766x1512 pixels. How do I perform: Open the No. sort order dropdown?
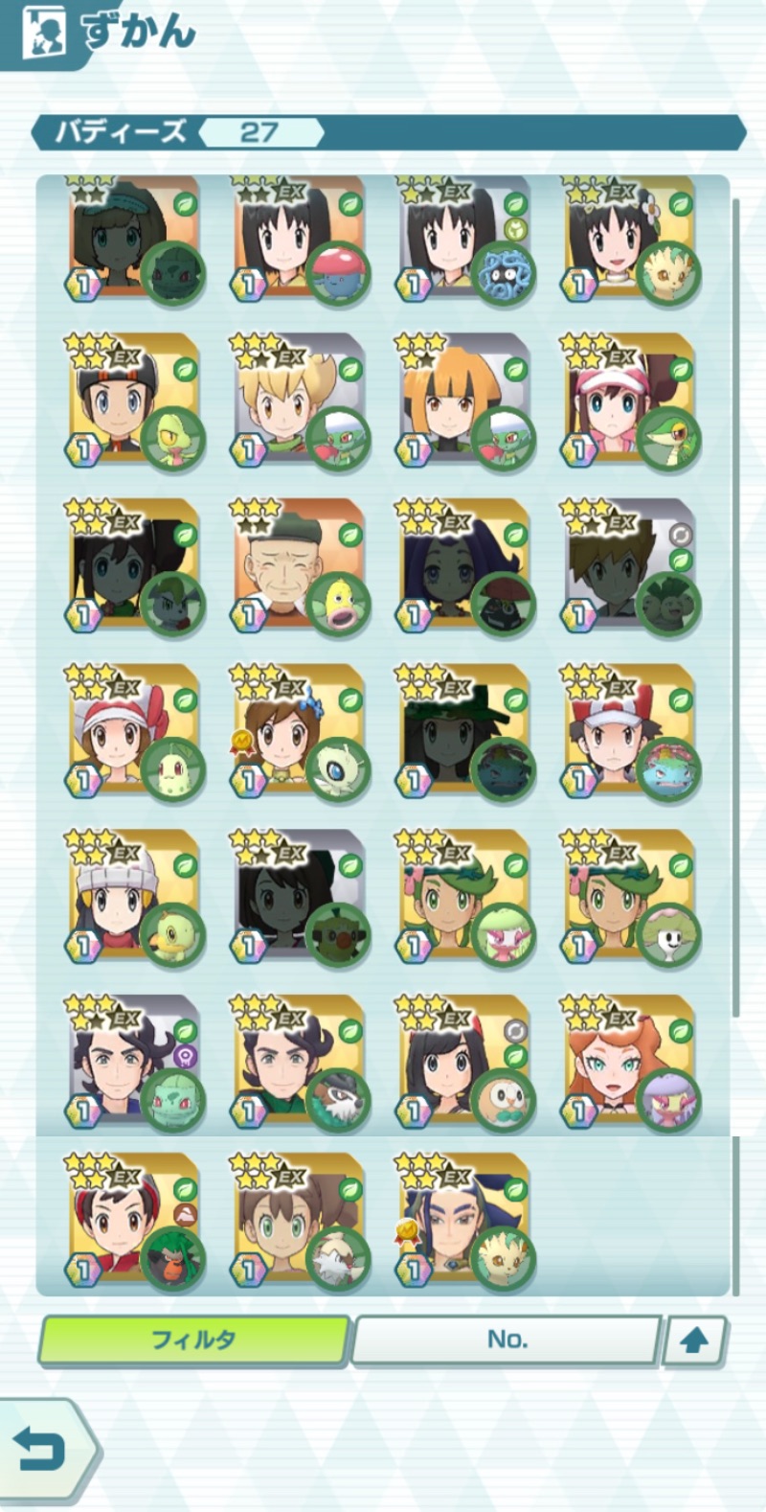coord(507,1340)
